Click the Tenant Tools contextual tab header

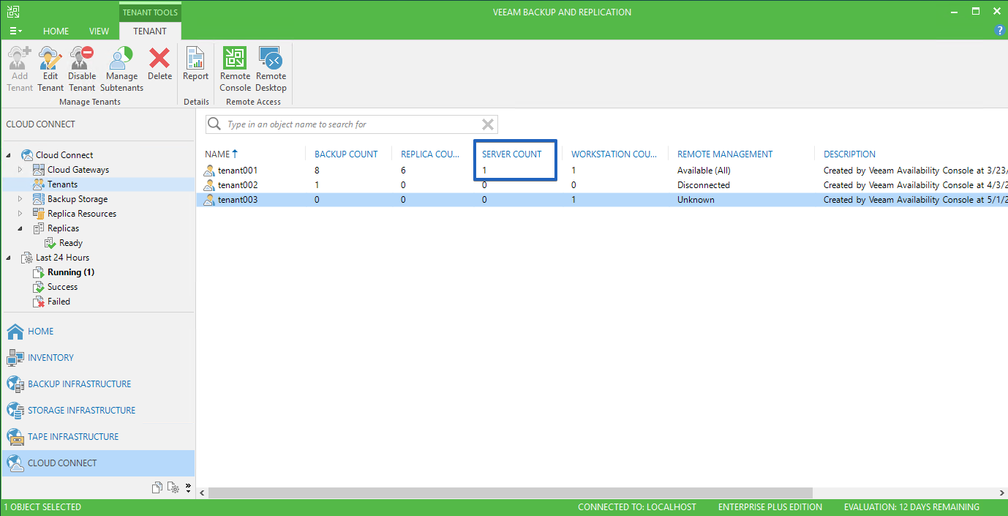pyautogui.click(x=150, y=12)
